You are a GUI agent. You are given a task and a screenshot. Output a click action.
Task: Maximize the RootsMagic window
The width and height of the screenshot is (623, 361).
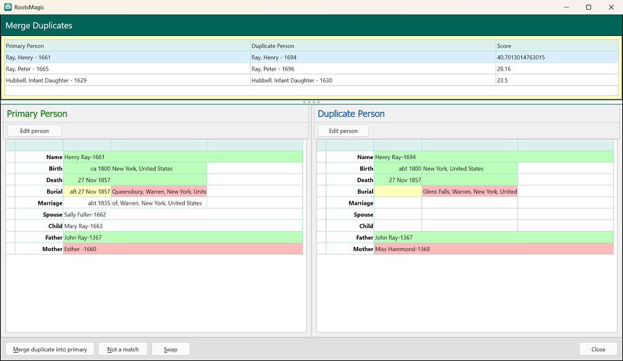(x=589, y=7)
